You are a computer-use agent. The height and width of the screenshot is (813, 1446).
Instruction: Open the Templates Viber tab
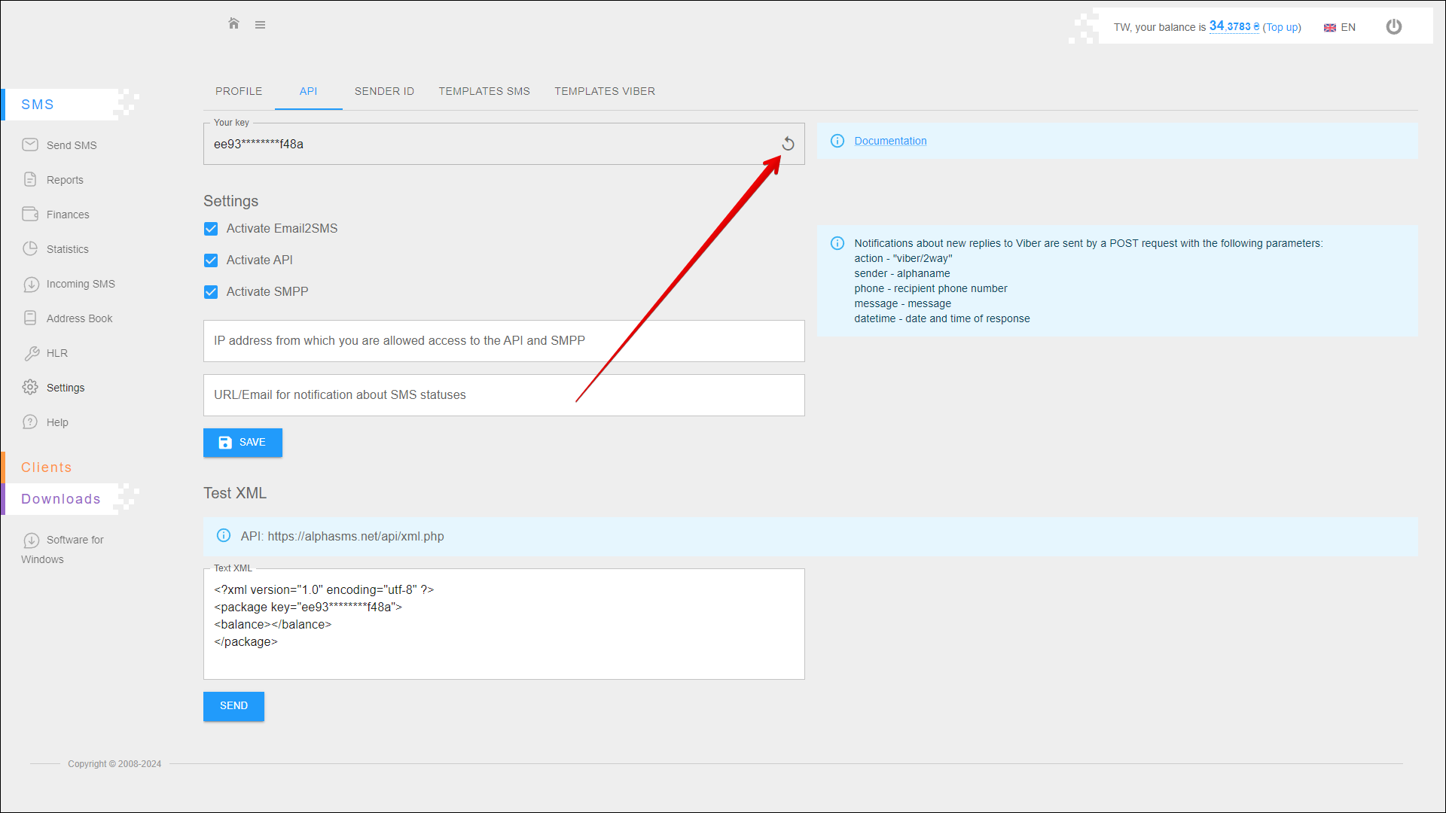coord(604,91)
